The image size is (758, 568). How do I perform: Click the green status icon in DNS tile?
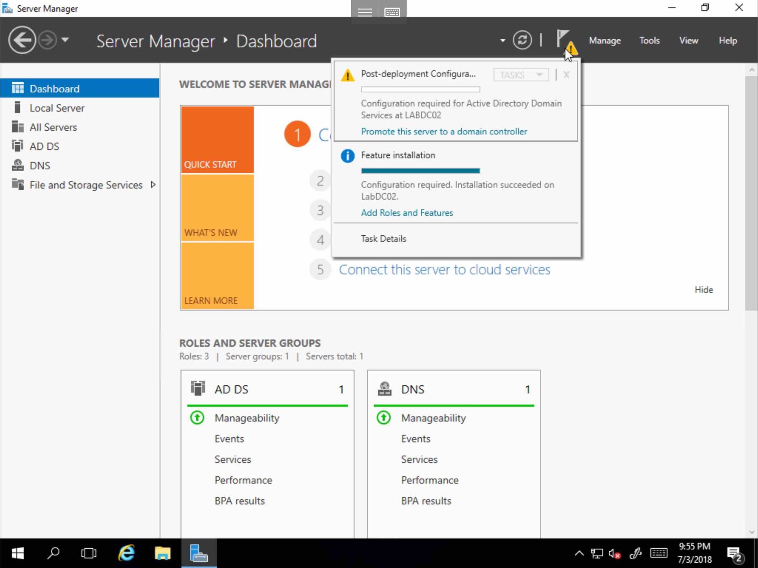click(x=384, y=418)
